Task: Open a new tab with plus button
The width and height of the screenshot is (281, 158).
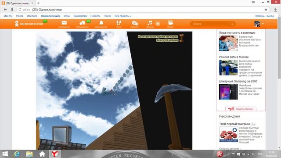Action: click(x=38, y=3)
